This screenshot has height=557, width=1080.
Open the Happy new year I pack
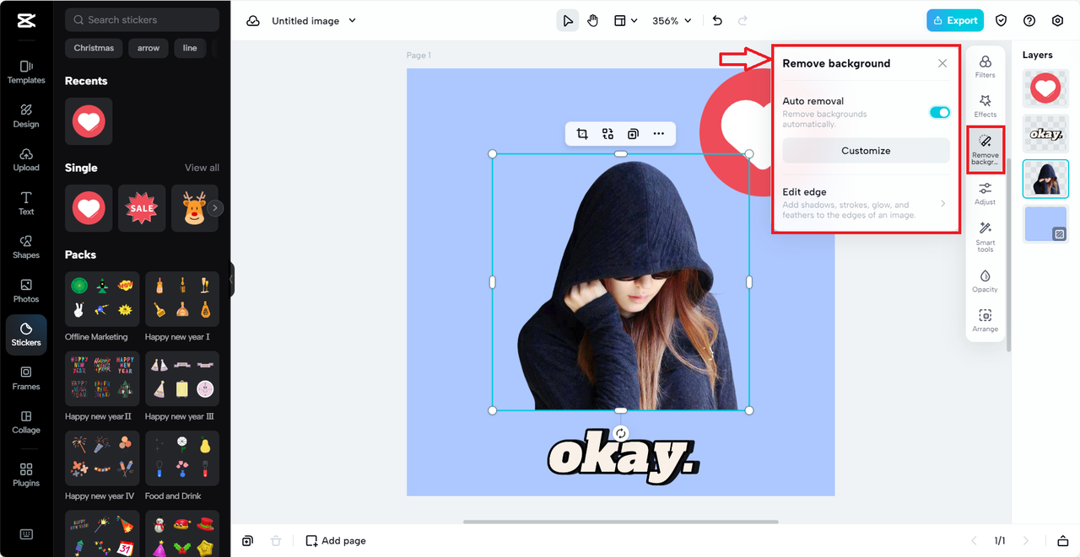coord(182,299)
